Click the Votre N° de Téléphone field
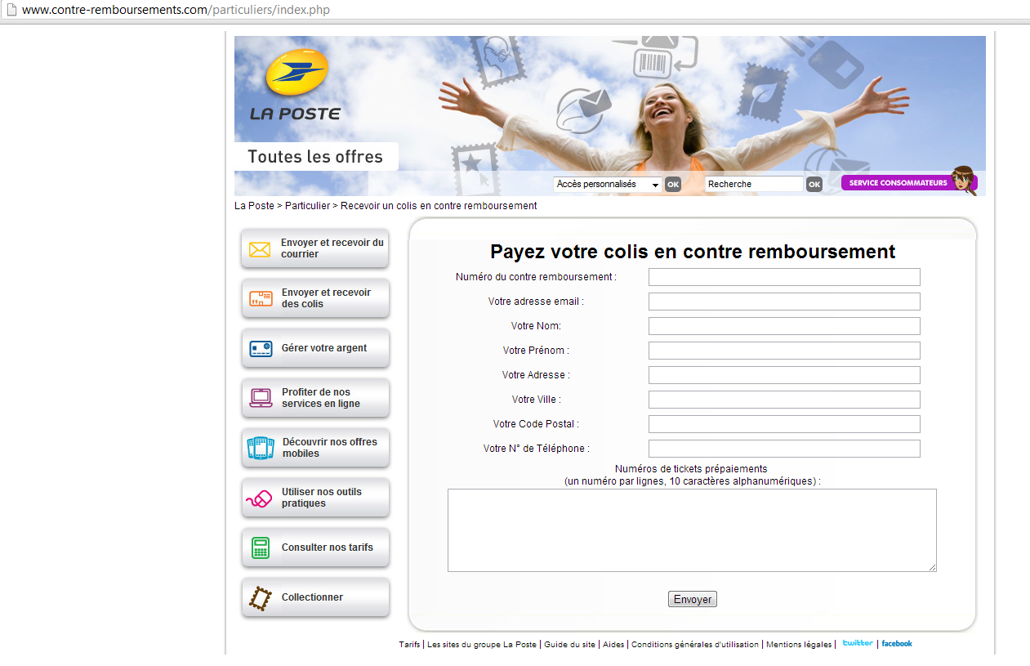The width and height of the screenshot is (1030, 666). [x=784, y=449]
